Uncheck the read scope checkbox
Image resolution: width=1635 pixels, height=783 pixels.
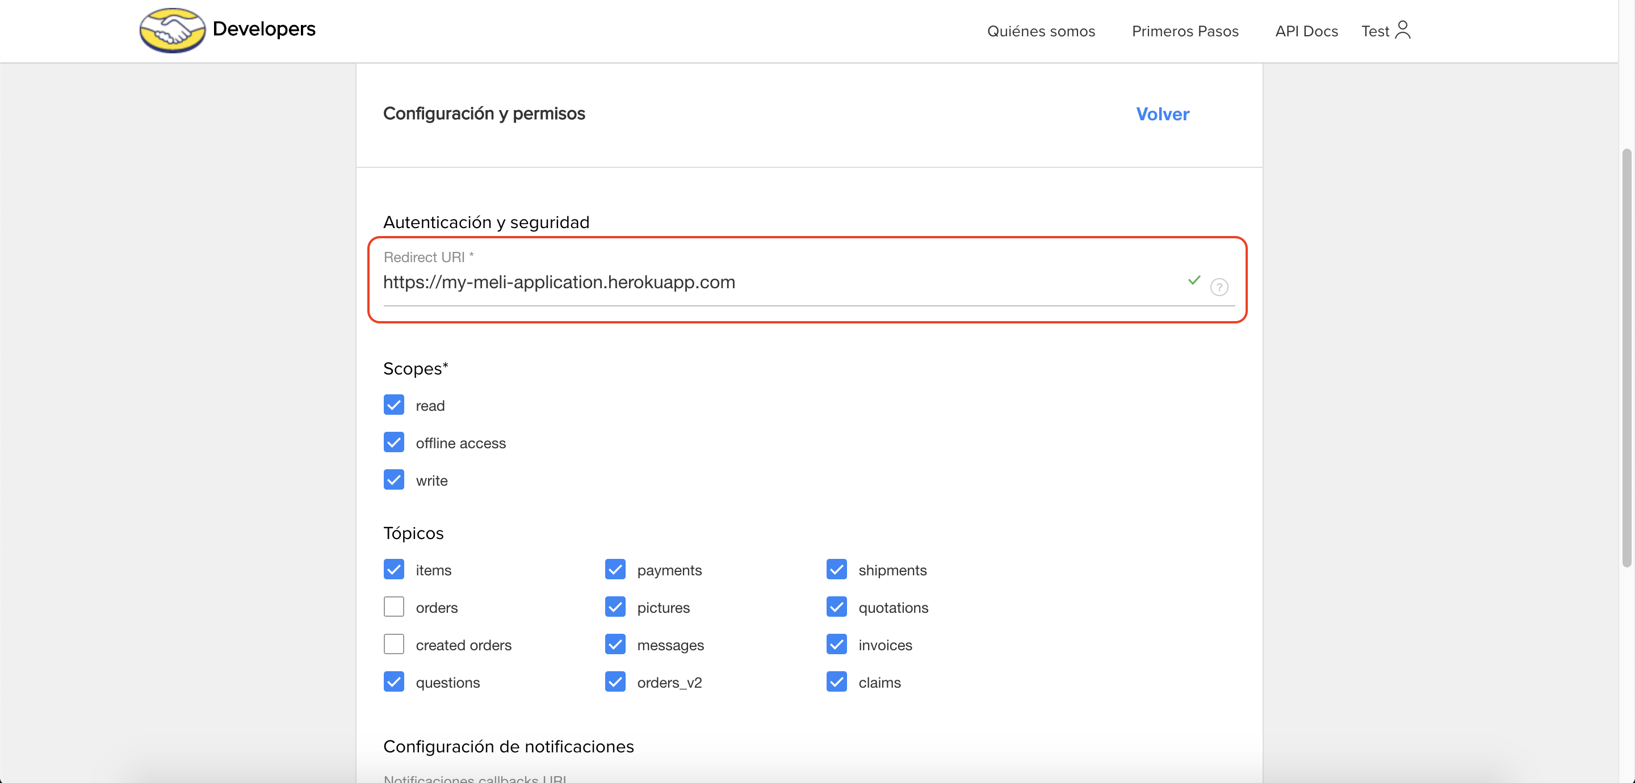point(393,405)
